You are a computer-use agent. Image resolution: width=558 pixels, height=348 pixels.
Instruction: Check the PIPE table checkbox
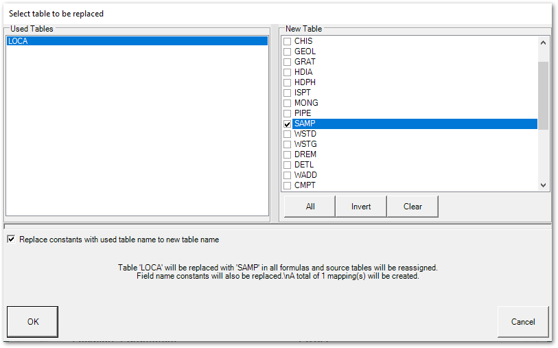[287, 113]
